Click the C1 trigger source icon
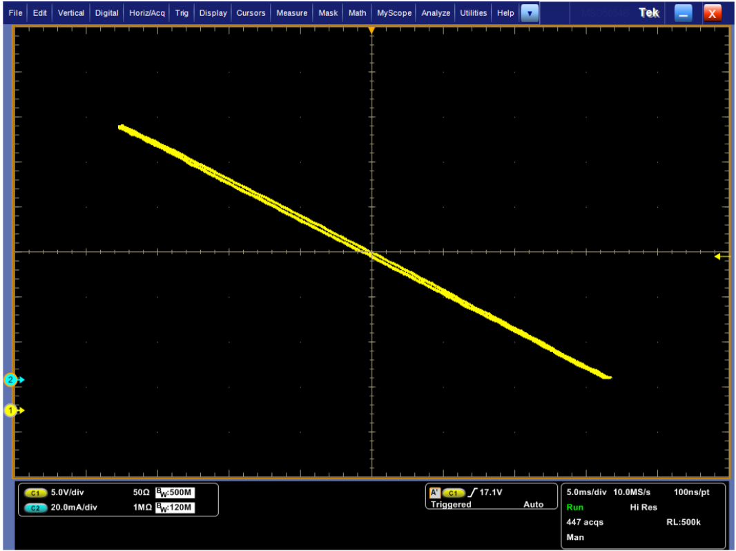 [453, 492]
